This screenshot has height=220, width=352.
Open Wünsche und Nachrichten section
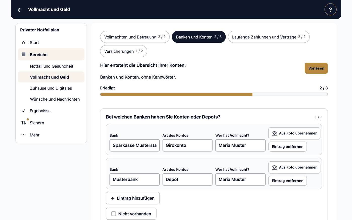(x=51, y=99)
